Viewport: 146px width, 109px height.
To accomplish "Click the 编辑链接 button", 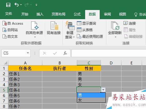I will 133,36.
